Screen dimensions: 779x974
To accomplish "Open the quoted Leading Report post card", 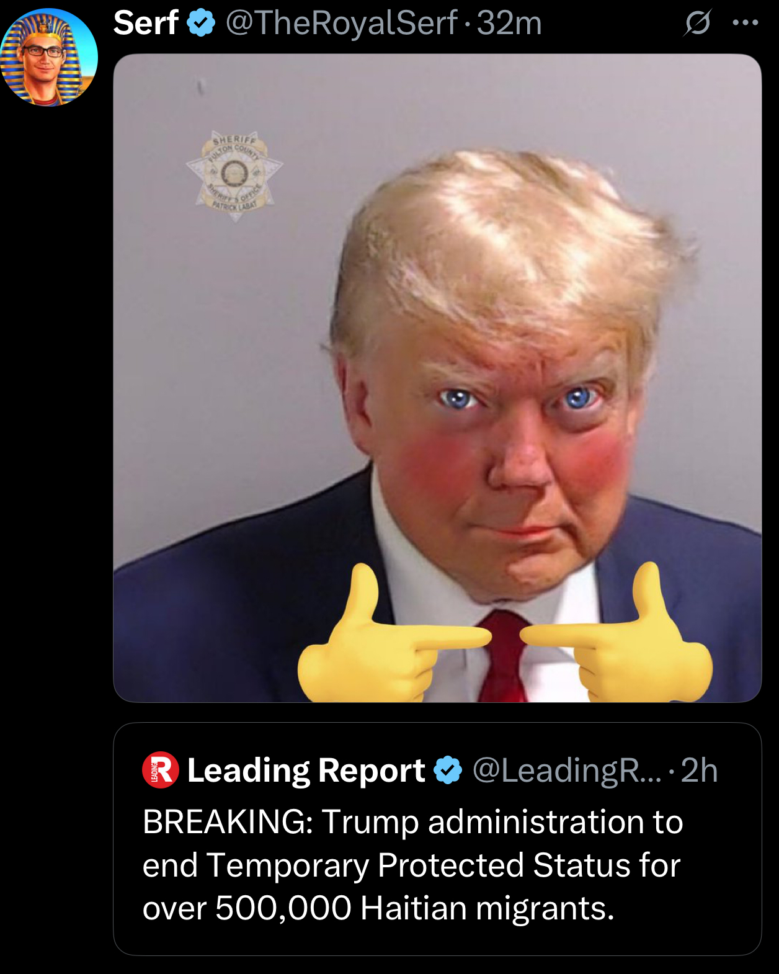I will click(437, 839).
